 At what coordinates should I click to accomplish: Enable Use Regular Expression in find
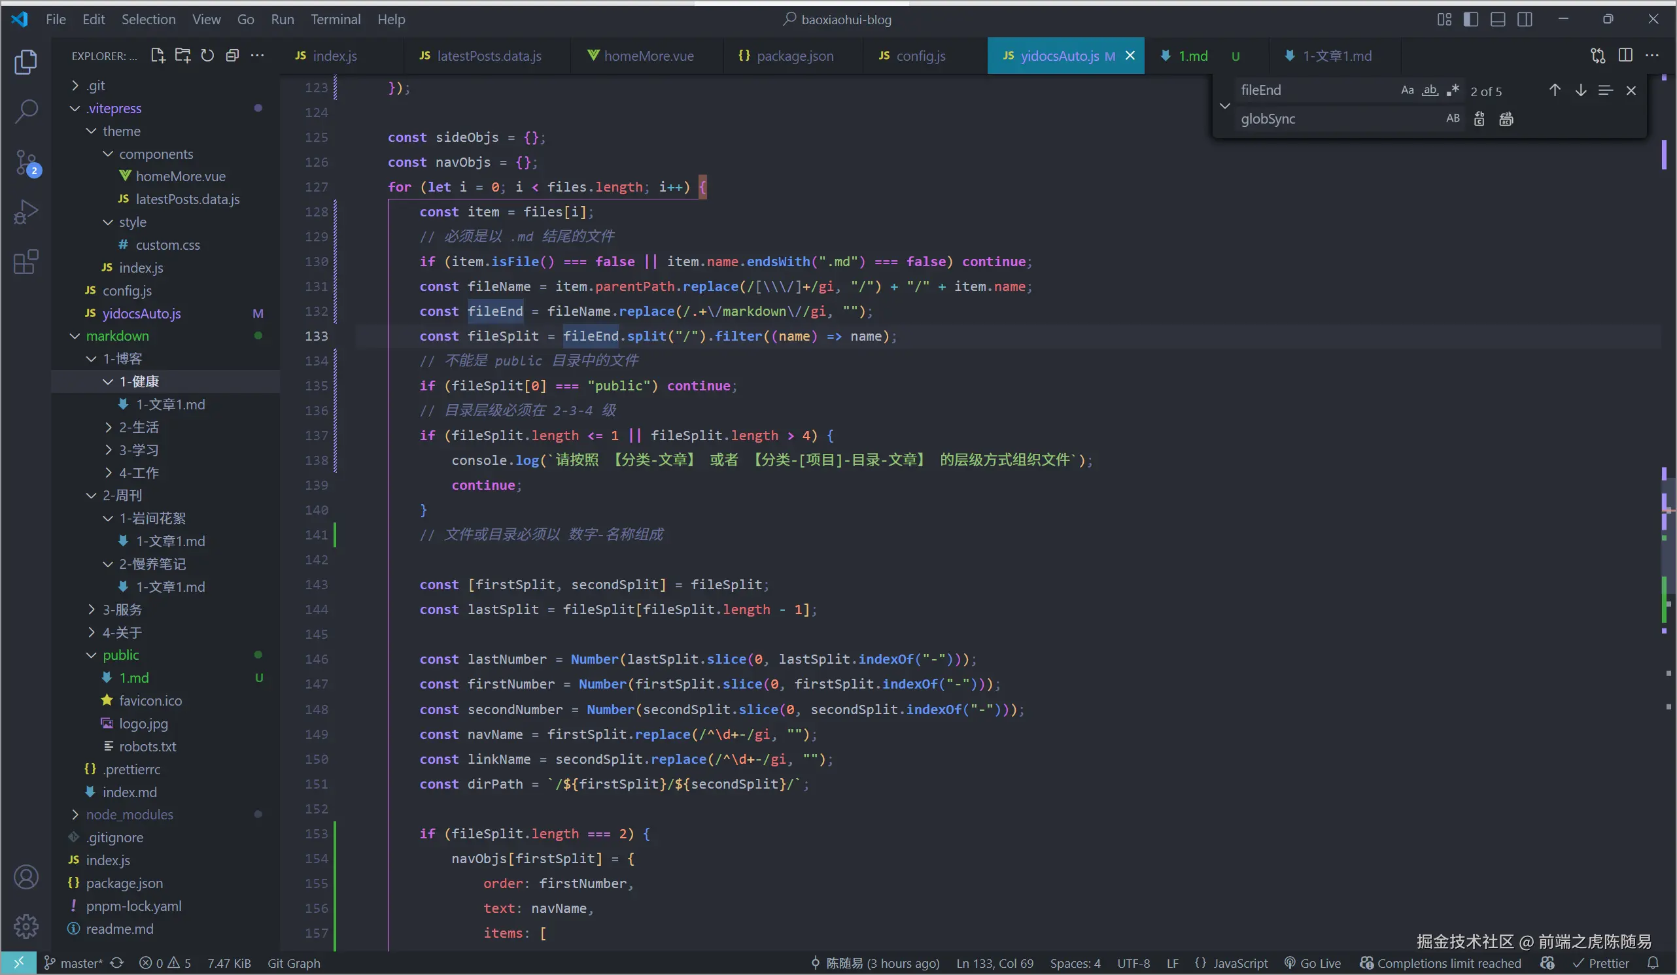click(1453, 90)
